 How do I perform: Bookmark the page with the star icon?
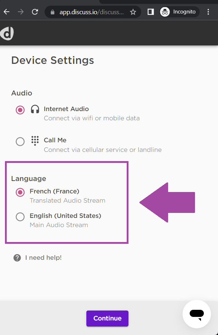coord(133,12)
